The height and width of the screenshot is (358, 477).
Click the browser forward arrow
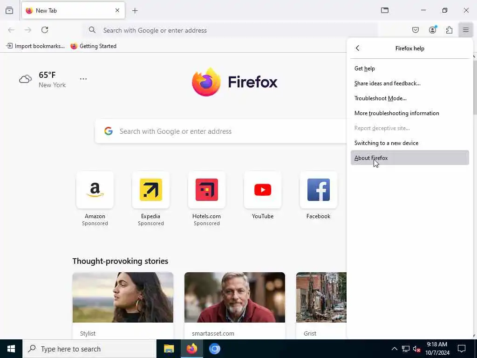coord(28,30)
